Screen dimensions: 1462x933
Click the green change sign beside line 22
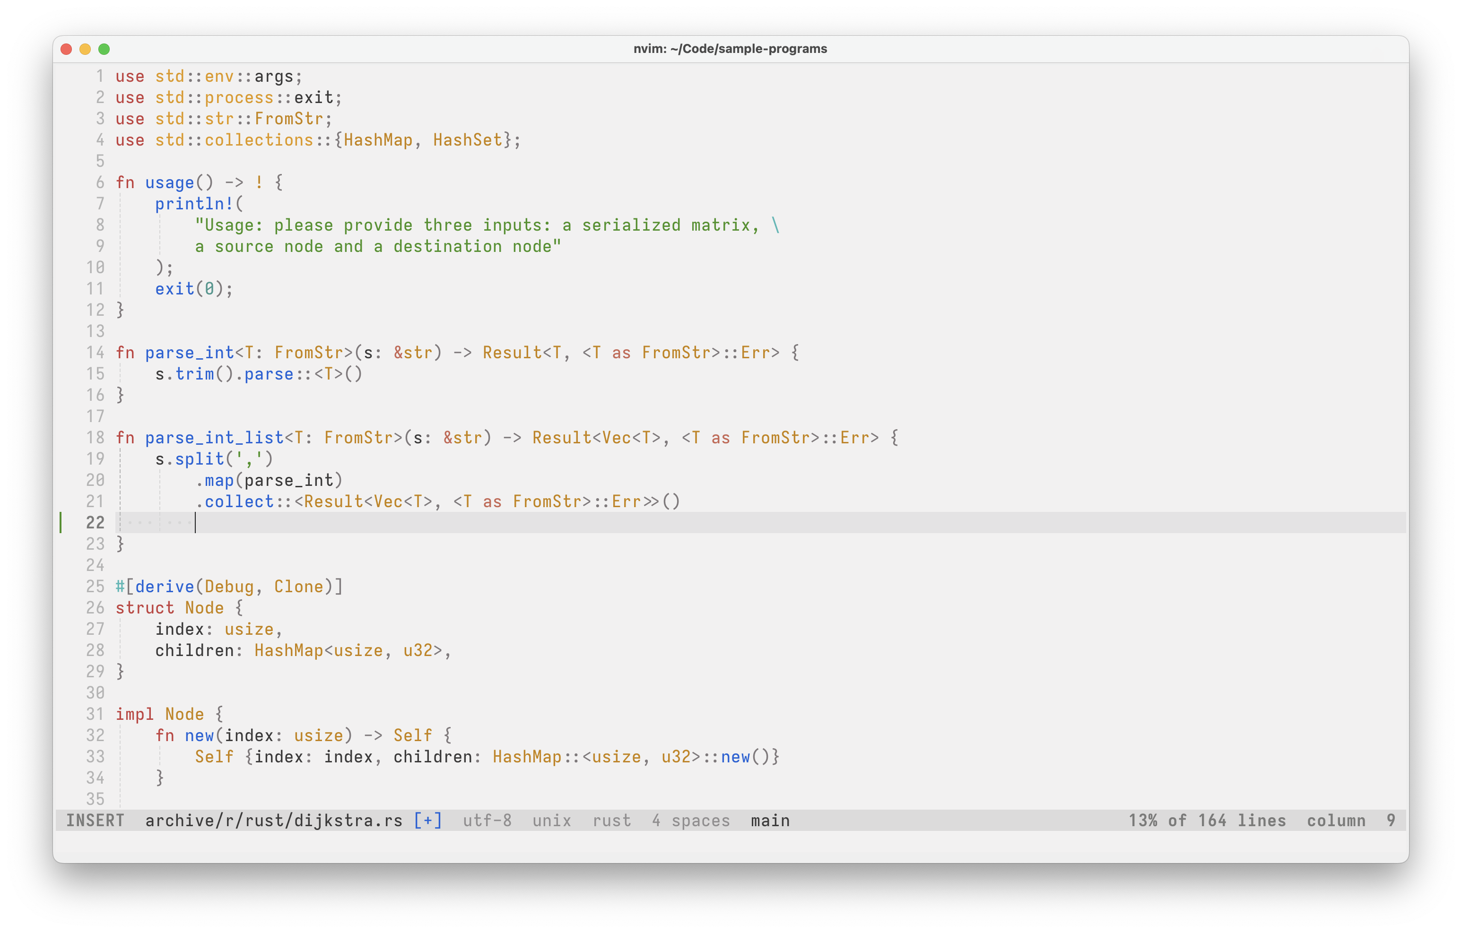(61, 523)
